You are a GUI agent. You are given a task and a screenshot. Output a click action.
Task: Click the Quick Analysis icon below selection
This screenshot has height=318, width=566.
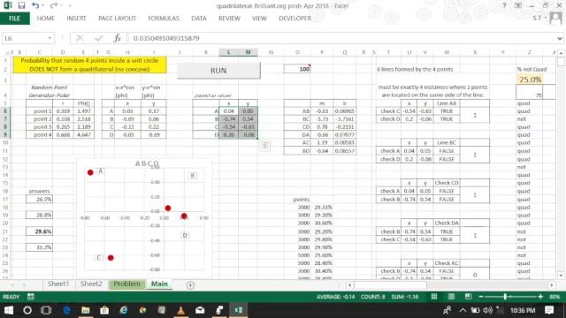point(264,146)
